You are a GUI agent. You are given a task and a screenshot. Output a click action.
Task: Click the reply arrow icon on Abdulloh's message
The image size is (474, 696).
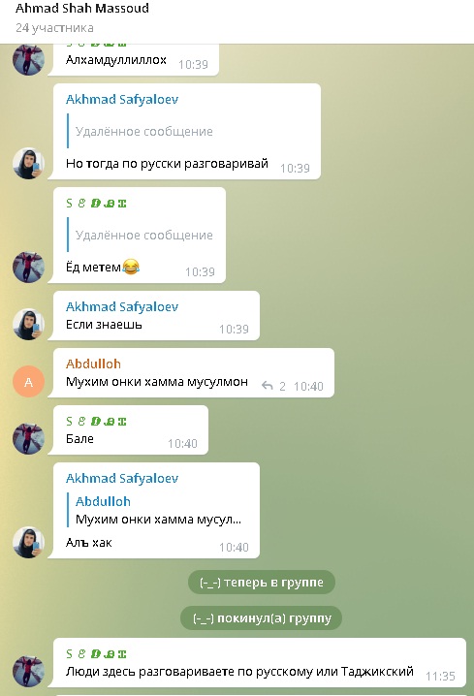pos(268,386)
